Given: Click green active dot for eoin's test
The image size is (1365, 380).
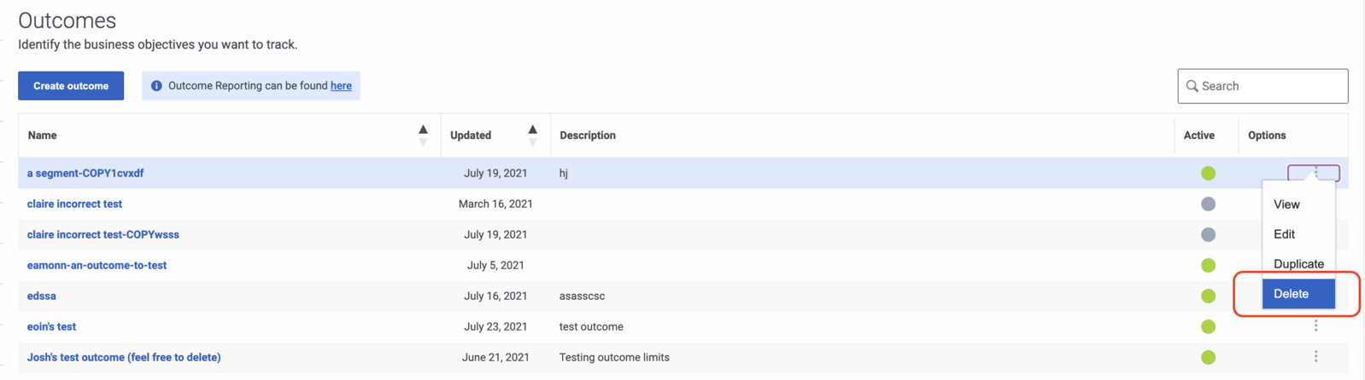Looking at the screenshot, I should (x=1208, y=326).
